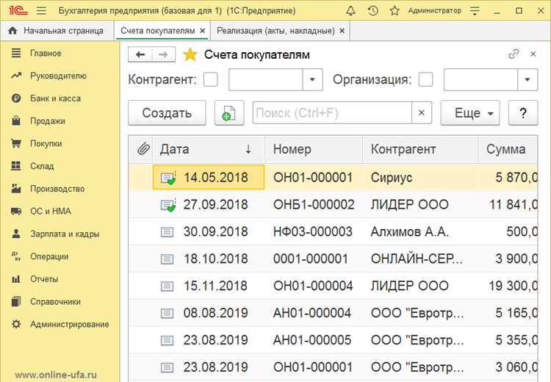The width and height of the screenshot is (551, 382).
Task: Select invoice number АН01-000005
Action: [x=312, y=340]
